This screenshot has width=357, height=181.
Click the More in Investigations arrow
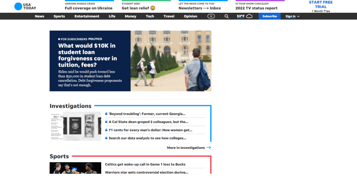pos(209,148)
